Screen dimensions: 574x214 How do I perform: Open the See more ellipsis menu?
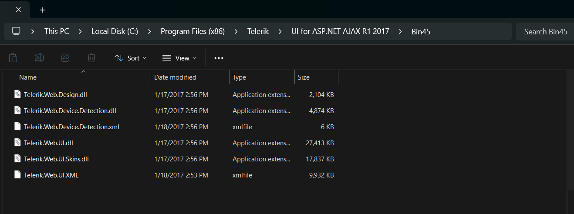tap(219, 58)
